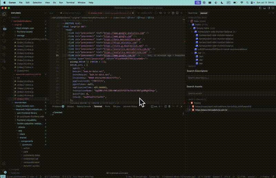Viewport: 276px width, 178px height.
Task: Open the settings gear in the title bar
Action: tap(273, 8)
